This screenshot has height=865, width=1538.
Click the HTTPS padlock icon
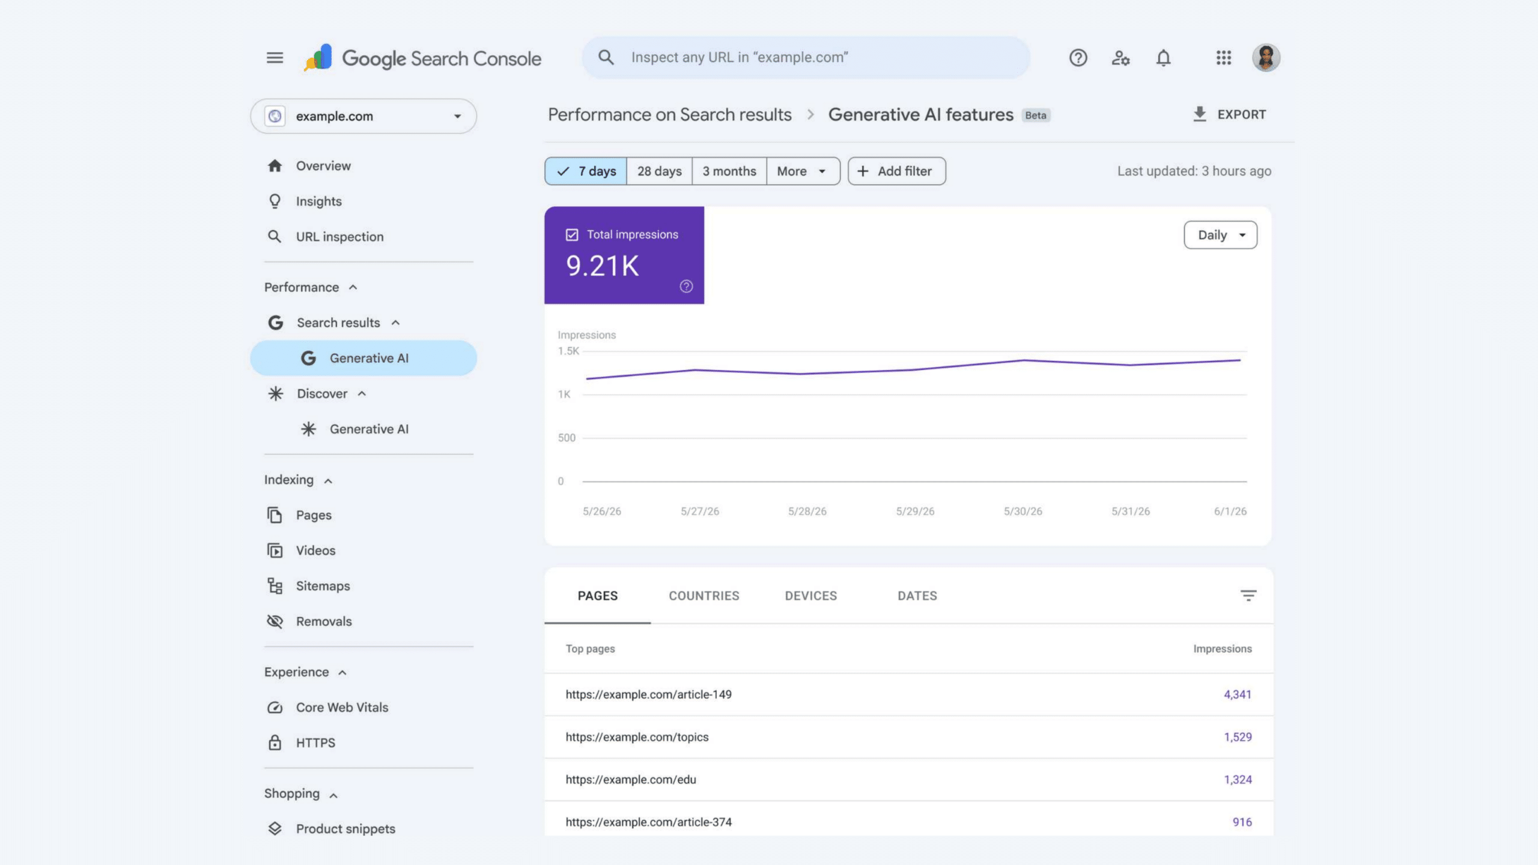(275, 742)
